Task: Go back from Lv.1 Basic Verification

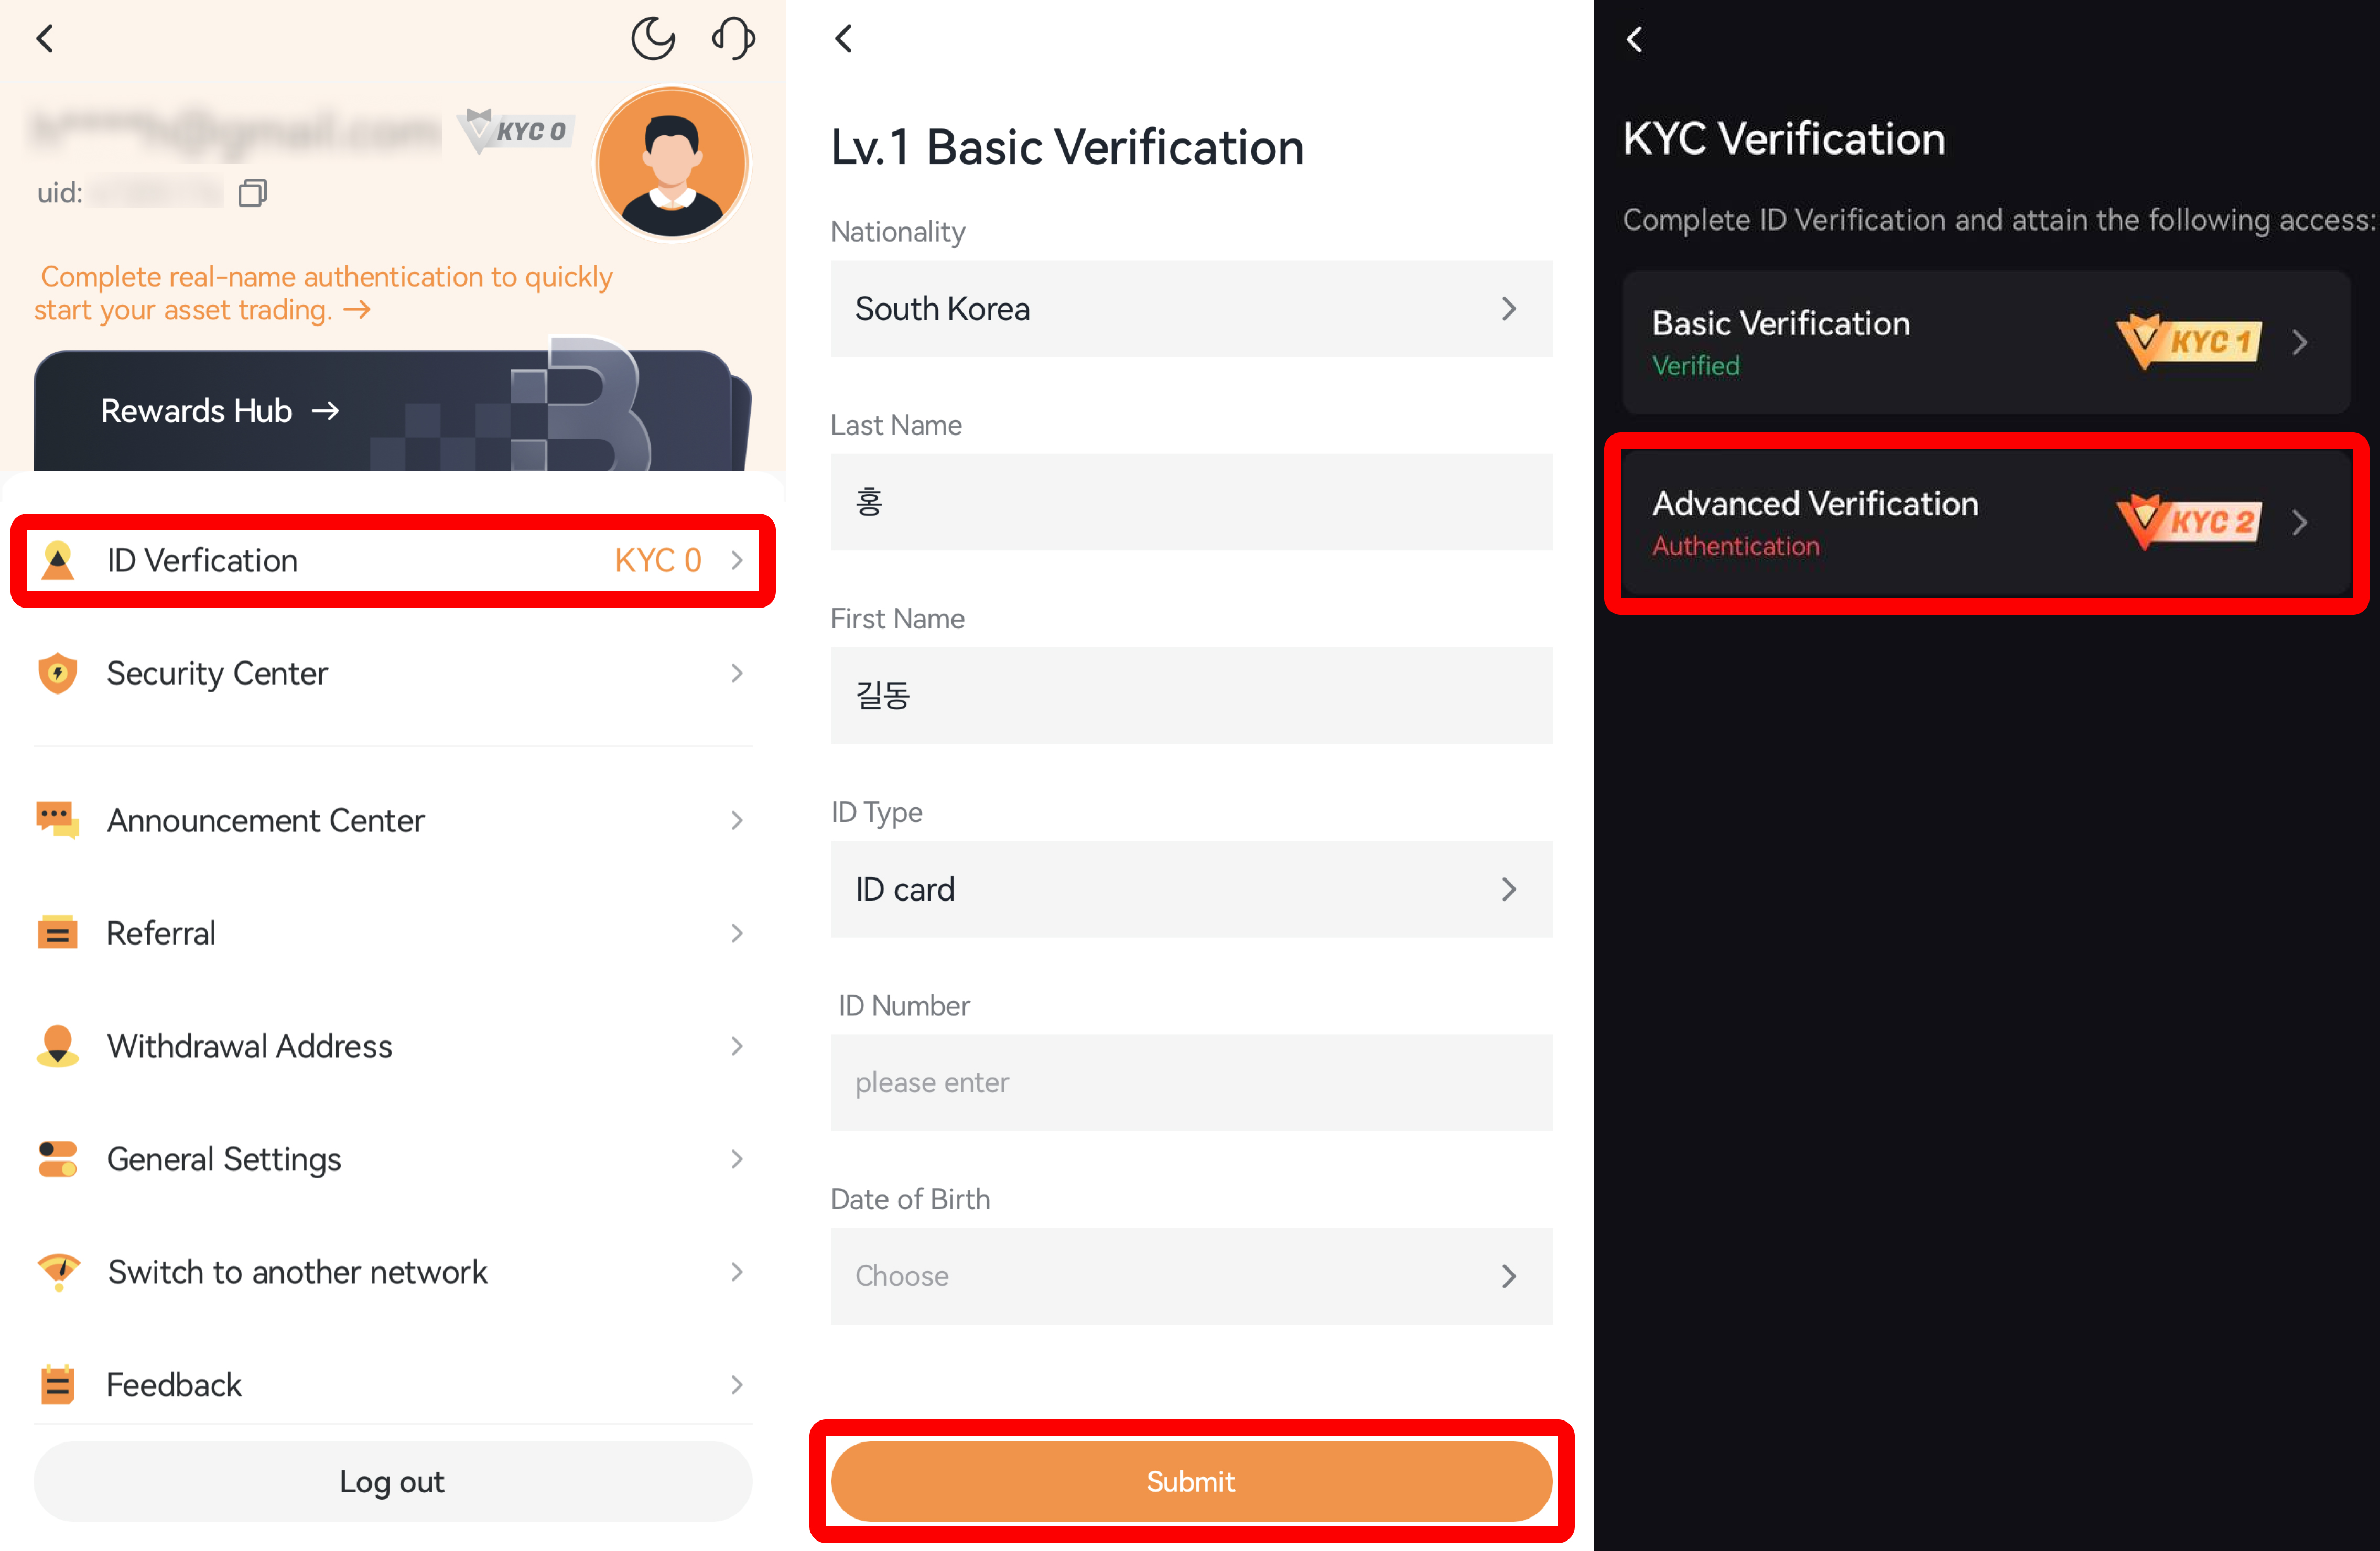Action: point(844,39)
